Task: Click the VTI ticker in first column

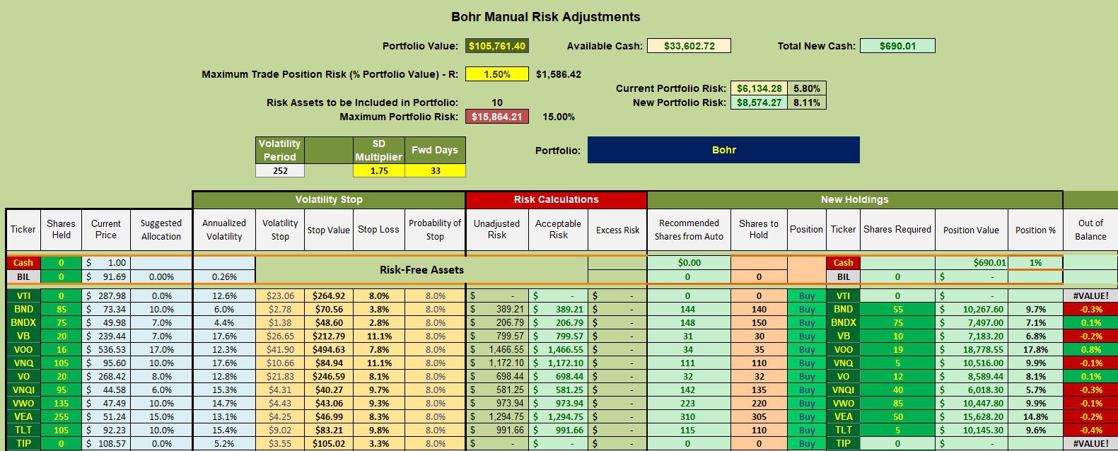Action: click(23, 296)
